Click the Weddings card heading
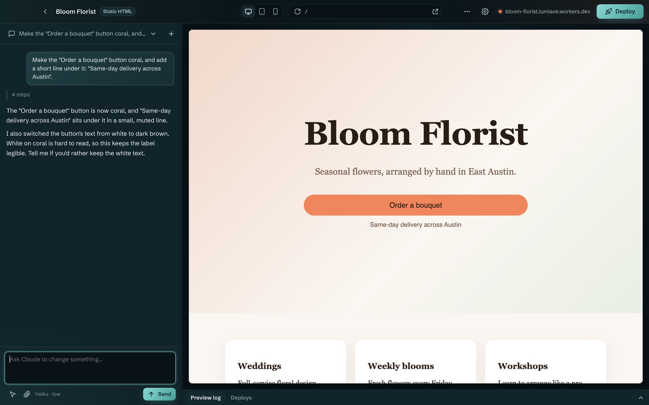The height and width of the screenshot is (405, 649). [x=259, y=366]
